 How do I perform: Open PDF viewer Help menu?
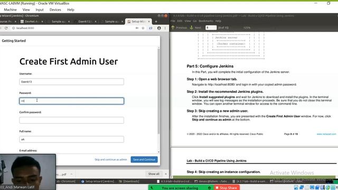point(218,21)
